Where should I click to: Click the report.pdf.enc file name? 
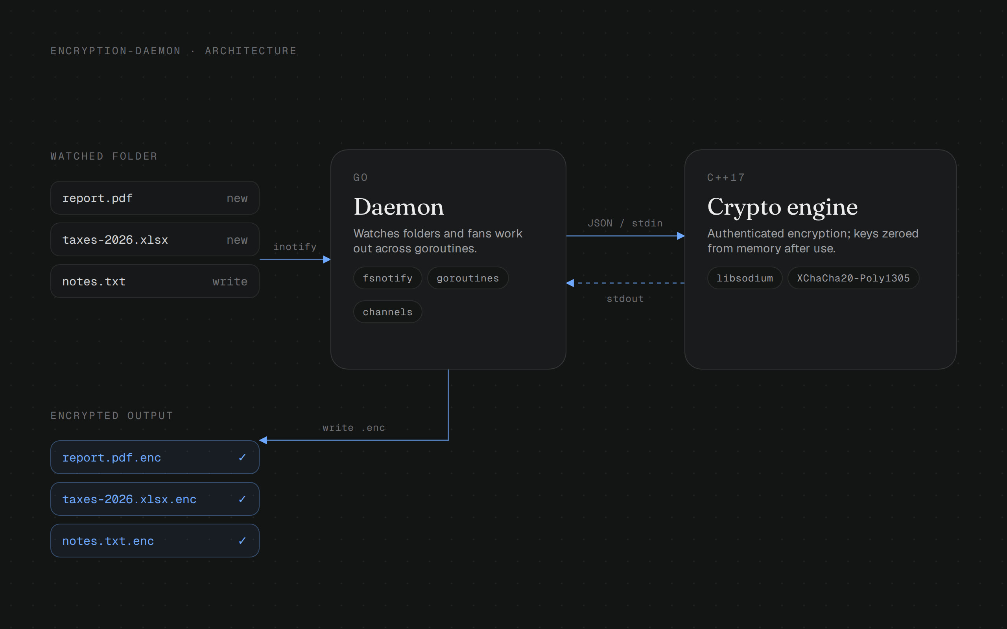coord(112,458)
